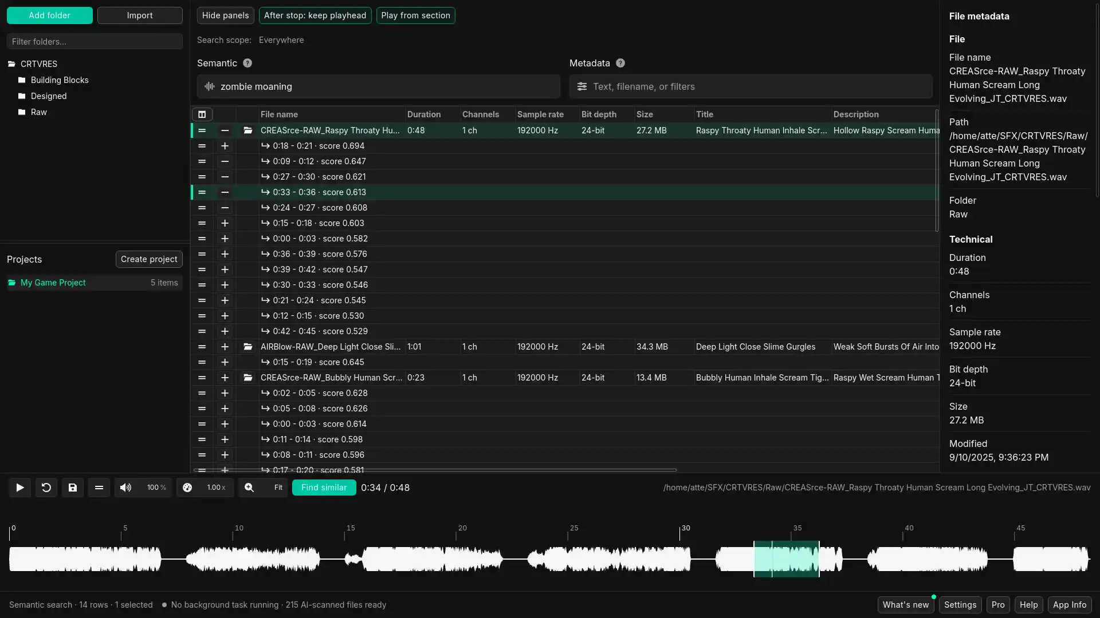Open folder icon for AIRBlow Deep Light row
The height and width of the screenshot is (618, 1100).
(248, 347)
